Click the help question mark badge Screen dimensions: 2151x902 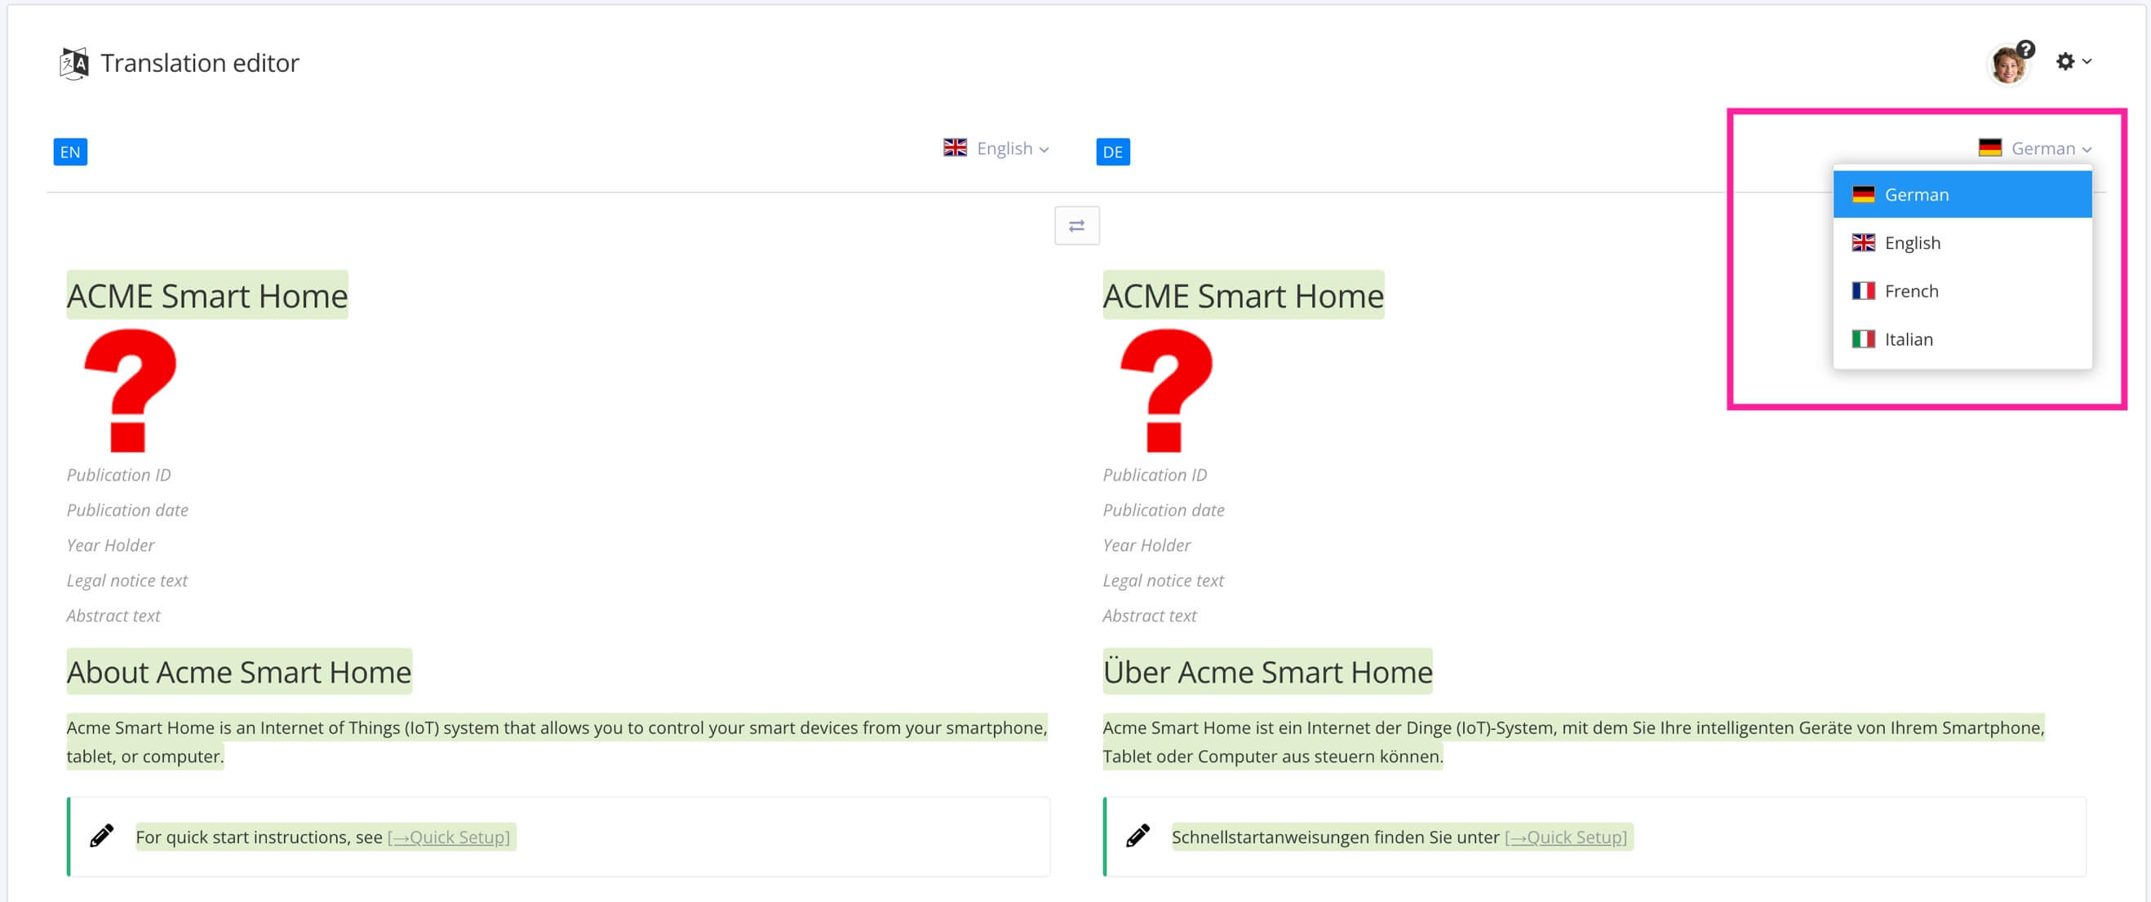2026,48
